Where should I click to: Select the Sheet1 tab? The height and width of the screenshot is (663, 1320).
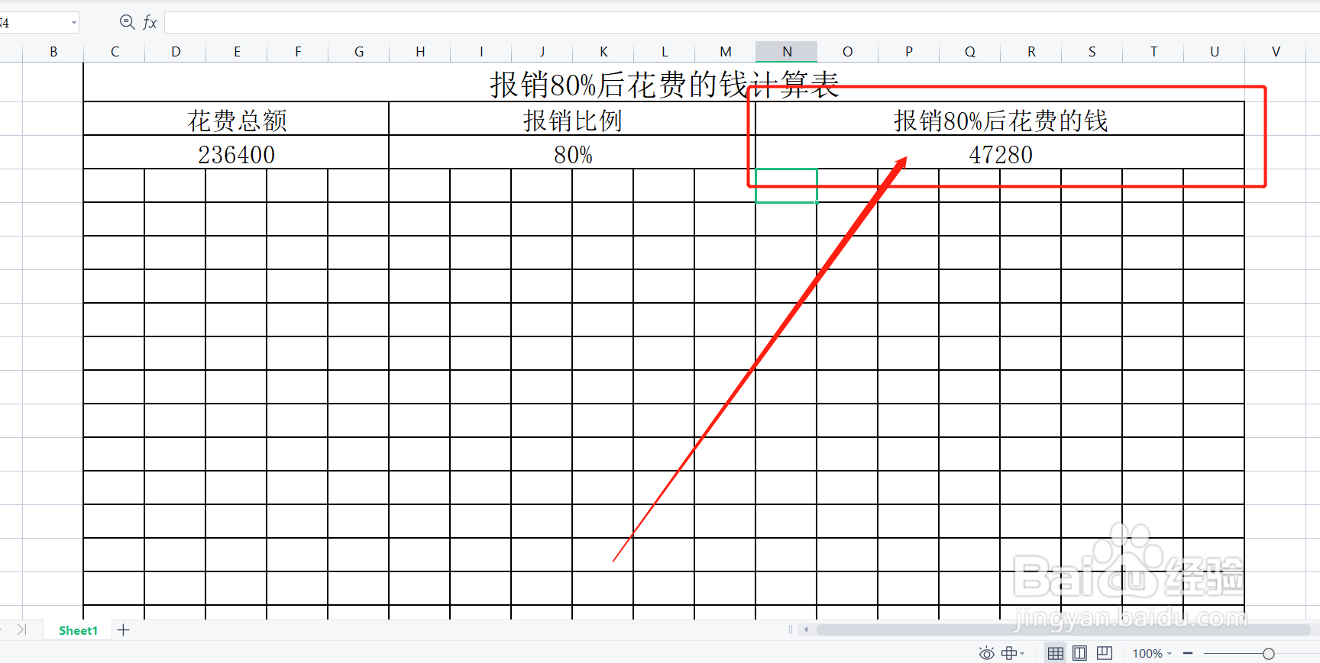click(78, 630)
